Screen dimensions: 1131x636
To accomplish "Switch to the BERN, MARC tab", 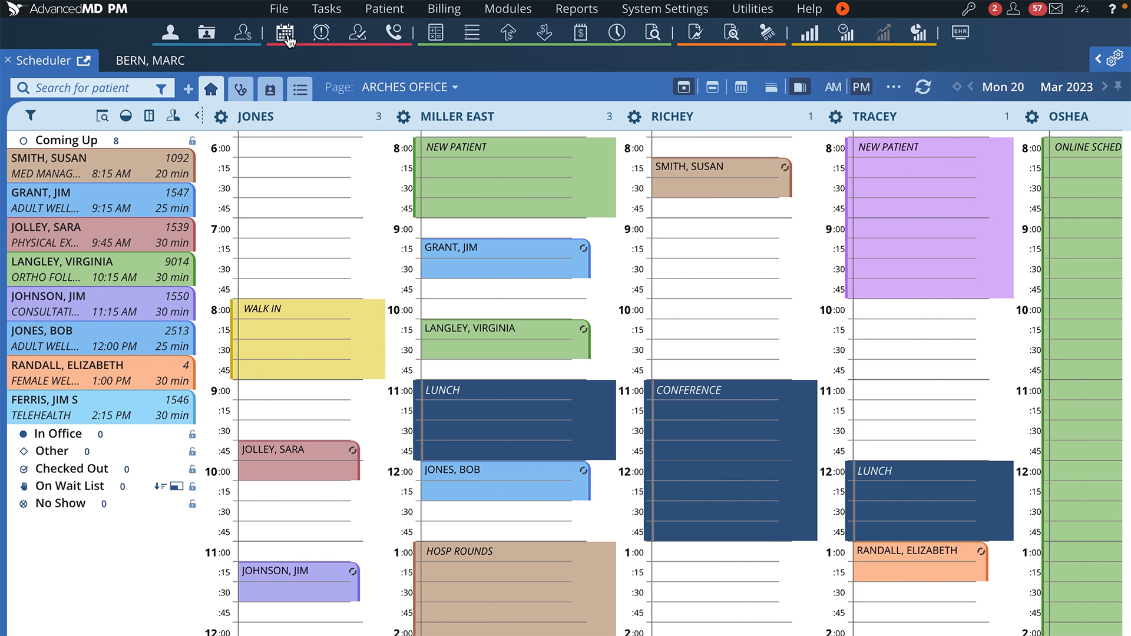I will (x=150, y=60).
